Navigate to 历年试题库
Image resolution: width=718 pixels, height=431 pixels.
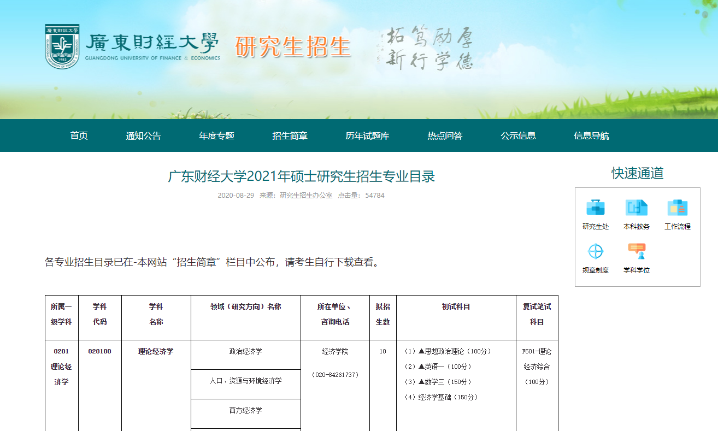pyautogui.click(x=367, y=136)
